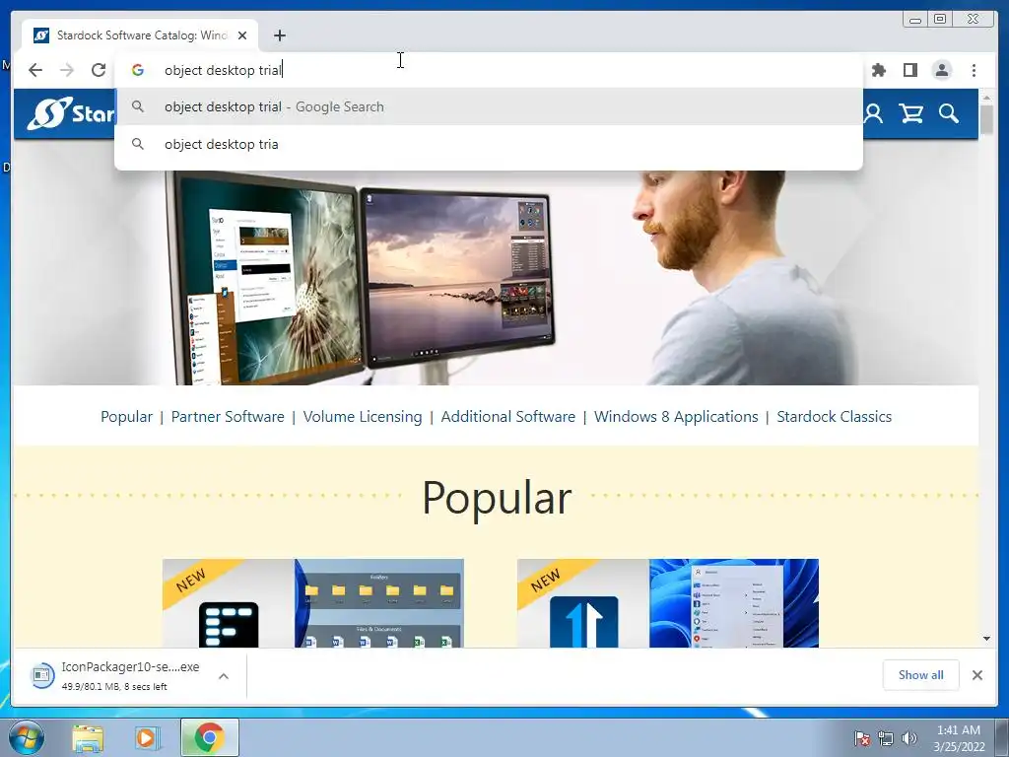Open the Stardock Classics link
The height and width of the screenshot is (757, 1009).
pyautogui.click(x=834, y=417)
